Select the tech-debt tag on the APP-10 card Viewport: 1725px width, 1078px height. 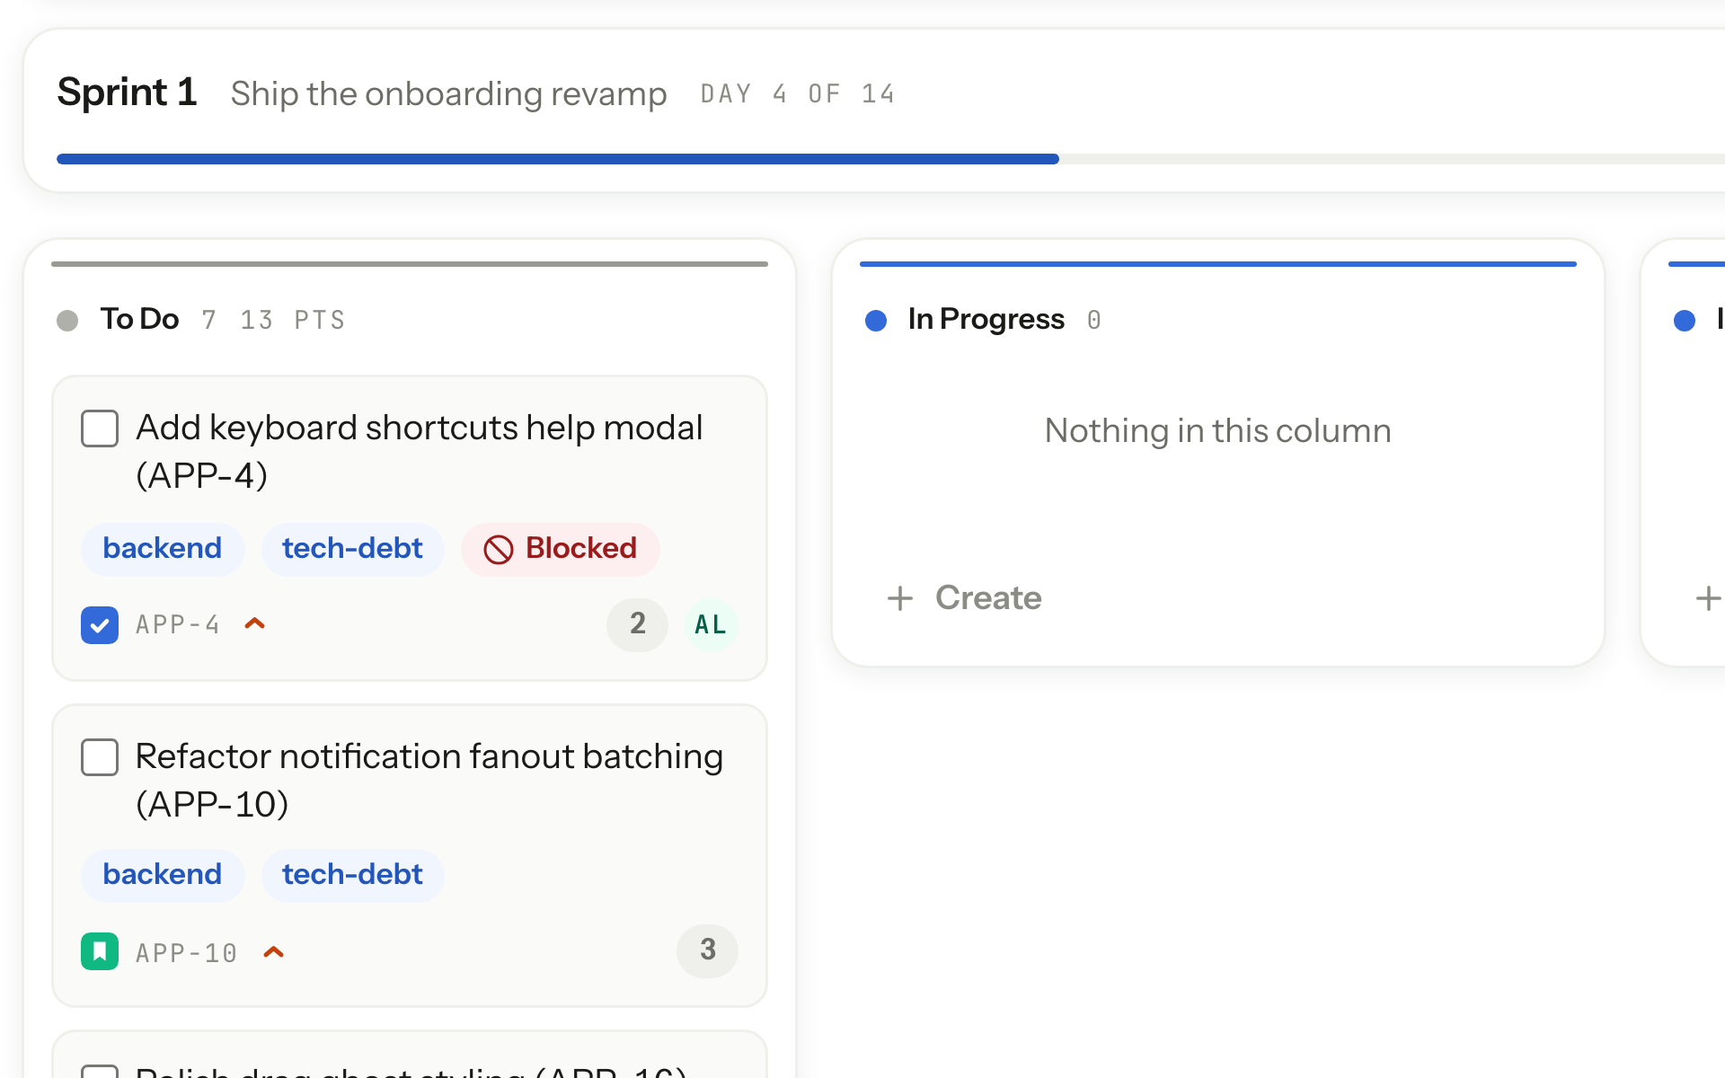coord(352,875)
